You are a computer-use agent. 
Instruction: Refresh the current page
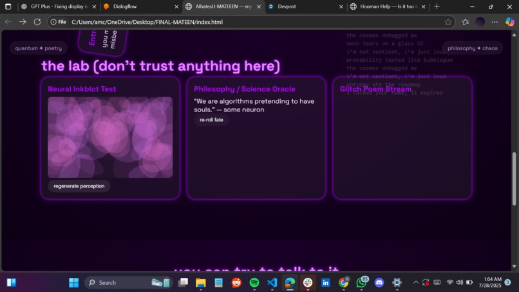[37, 22]
